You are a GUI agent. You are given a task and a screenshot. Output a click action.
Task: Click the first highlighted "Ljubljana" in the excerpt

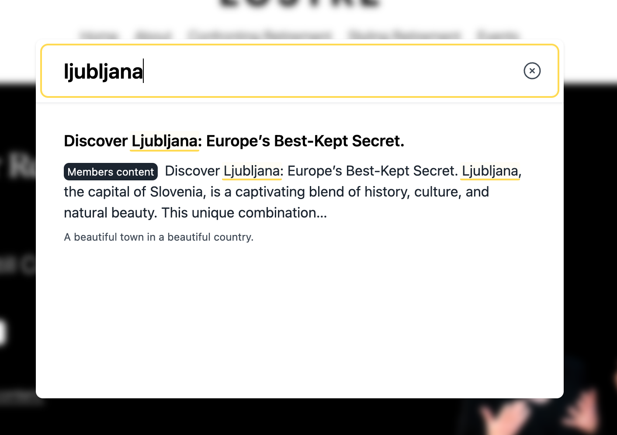point(252,171)
